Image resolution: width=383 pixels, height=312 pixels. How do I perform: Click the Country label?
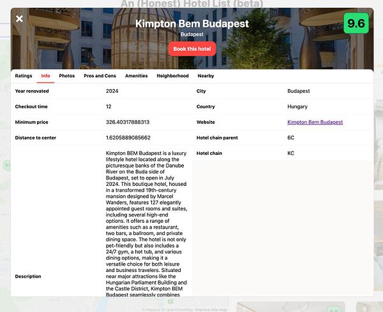(206, 107)
